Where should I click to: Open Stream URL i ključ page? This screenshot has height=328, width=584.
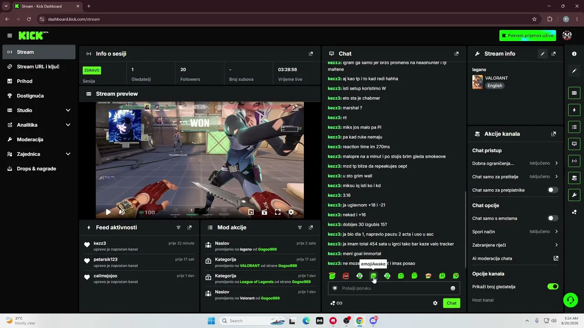[39, 67]
